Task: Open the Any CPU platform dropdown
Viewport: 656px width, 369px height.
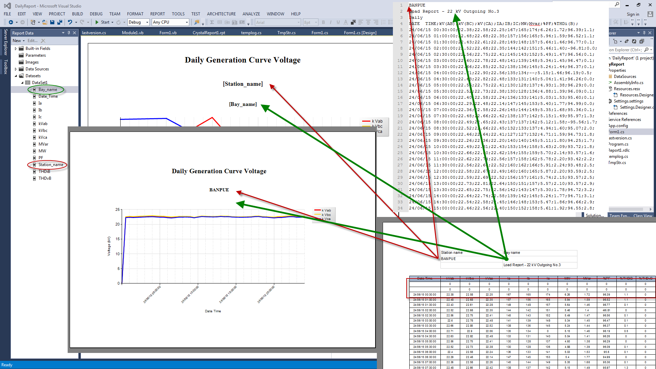Action: (x=187, y=22)
